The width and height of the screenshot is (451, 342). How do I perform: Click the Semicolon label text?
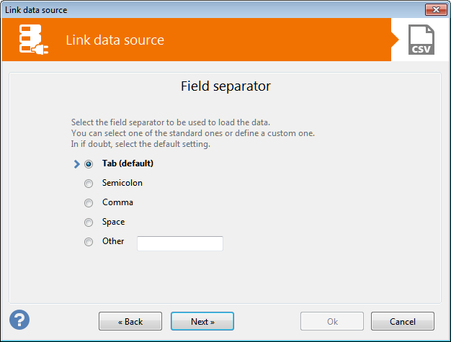point(122,183)
